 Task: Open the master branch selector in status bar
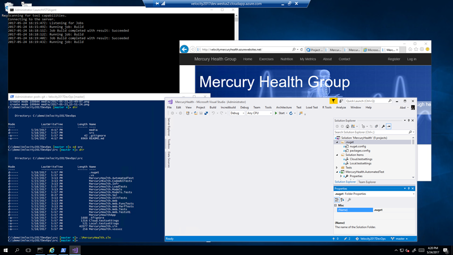399,239
